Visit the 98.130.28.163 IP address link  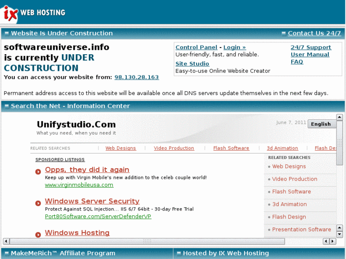[x=137, y=77]
